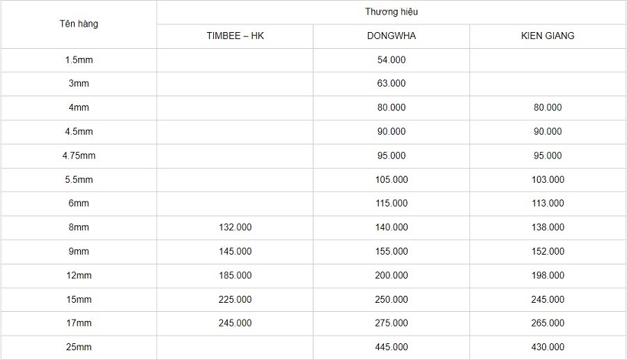
Task: Select the 132.000 TIMBEE price cell
Action: (x=235, y=227)
